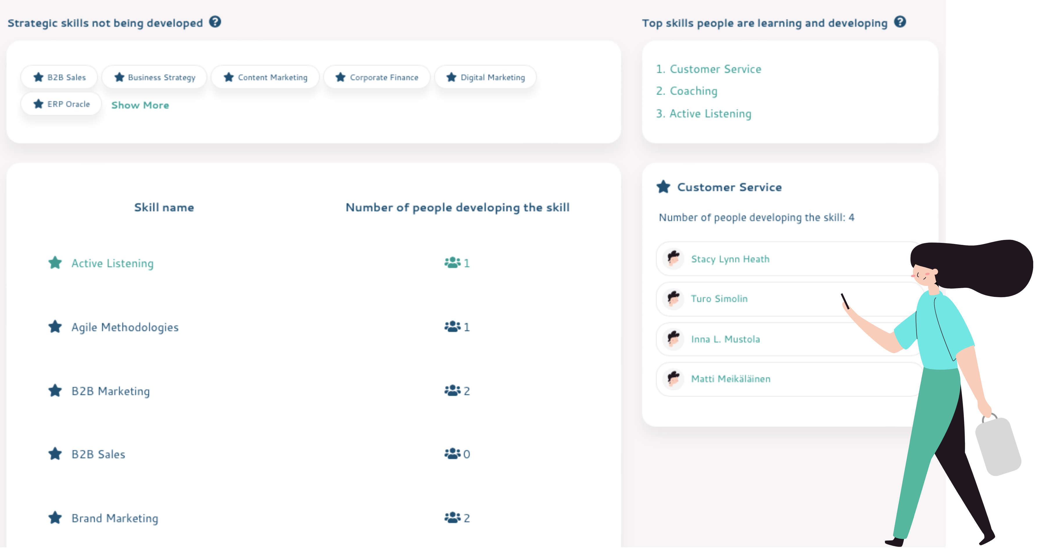1046x549 pixels.
Task: Click star icon next to Agile Methodologies
Action: [x=55, y=326]
